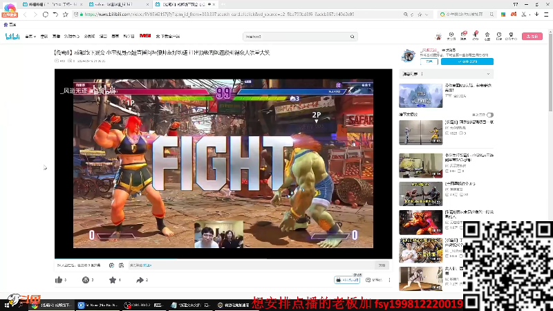This screenshot has height=311, width=553.
Task: Open the text document taskbar item
Action: [x=191, y=305]
